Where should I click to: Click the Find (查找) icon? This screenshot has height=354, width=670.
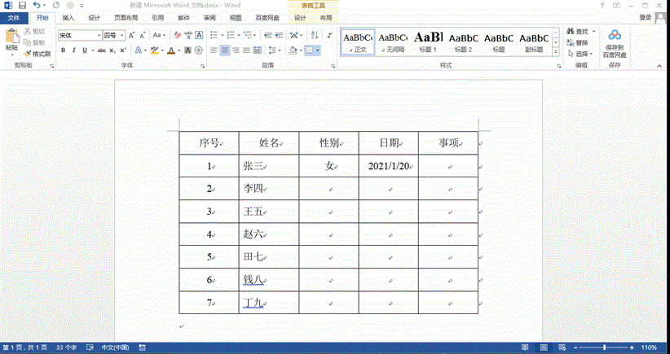pyautogui.click(x=577, y=32)
